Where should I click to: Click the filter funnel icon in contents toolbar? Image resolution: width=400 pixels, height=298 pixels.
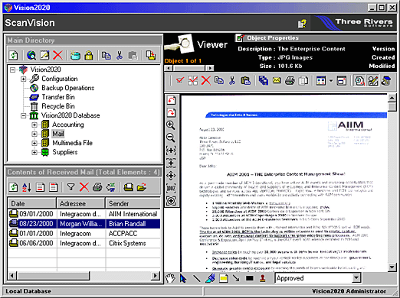tap(70, 187)
